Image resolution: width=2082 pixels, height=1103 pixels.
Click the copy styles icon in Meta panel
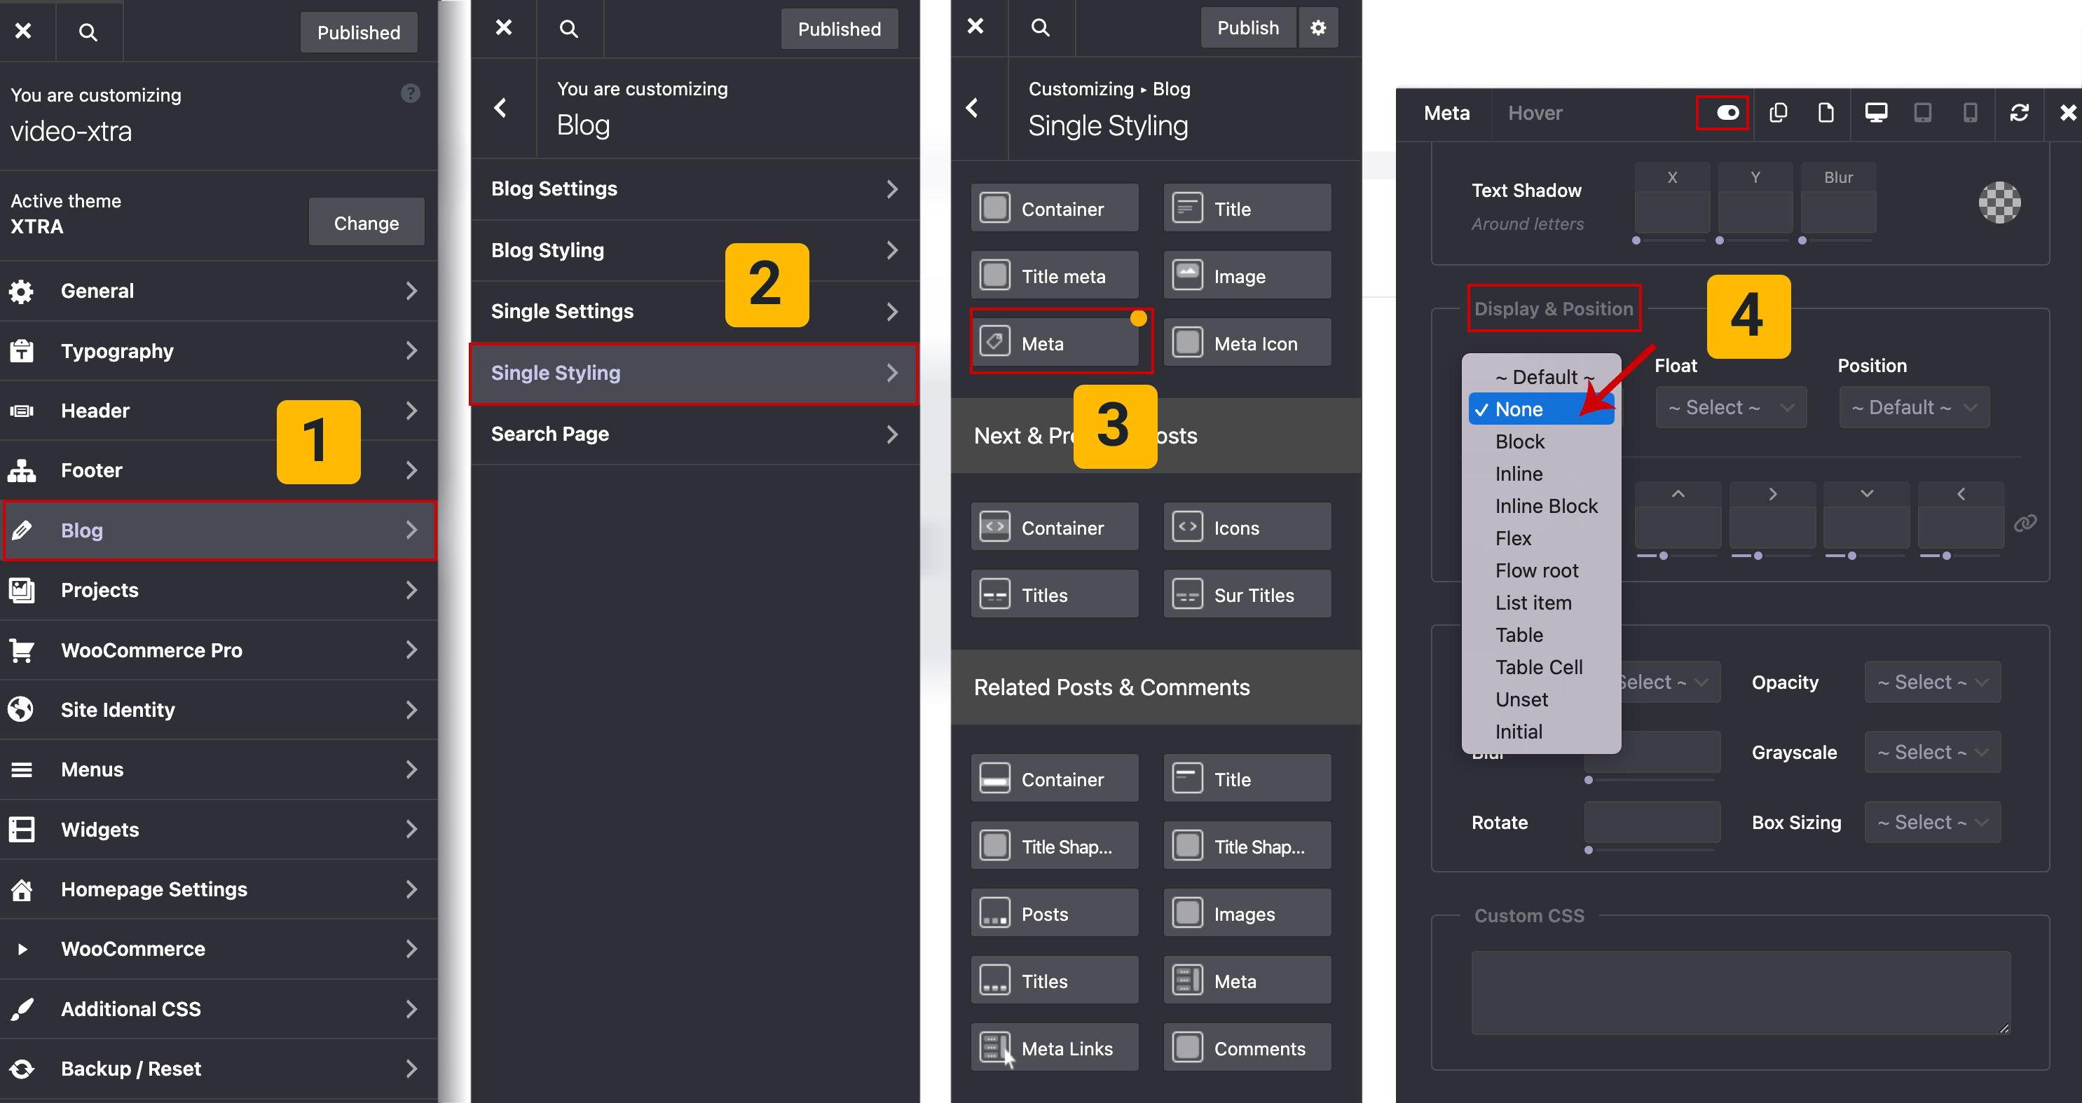point(1777,113)
